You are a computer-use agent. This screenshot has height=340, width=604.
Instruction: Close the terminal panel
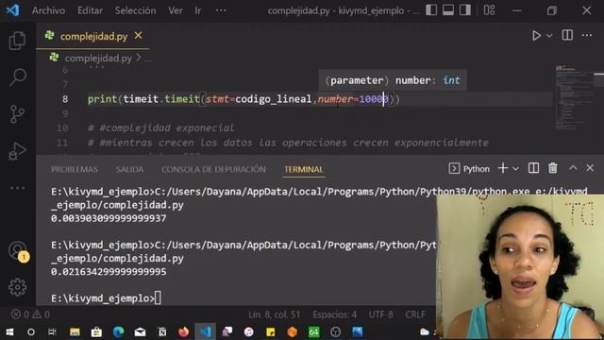click(x=590, y=168)
